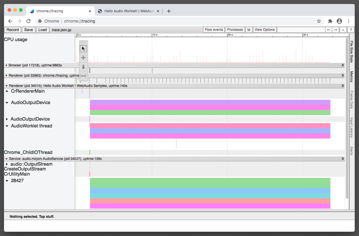Select the arrow selection tool
This screenshot has width=359, height=236.
coord(83,48)
